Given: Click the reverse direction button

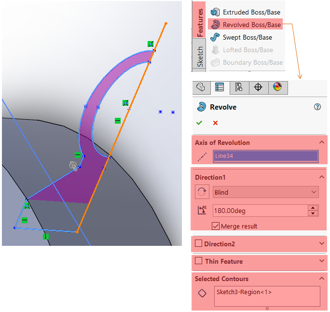Looking at the screenshot, I should tap(202, 192).
